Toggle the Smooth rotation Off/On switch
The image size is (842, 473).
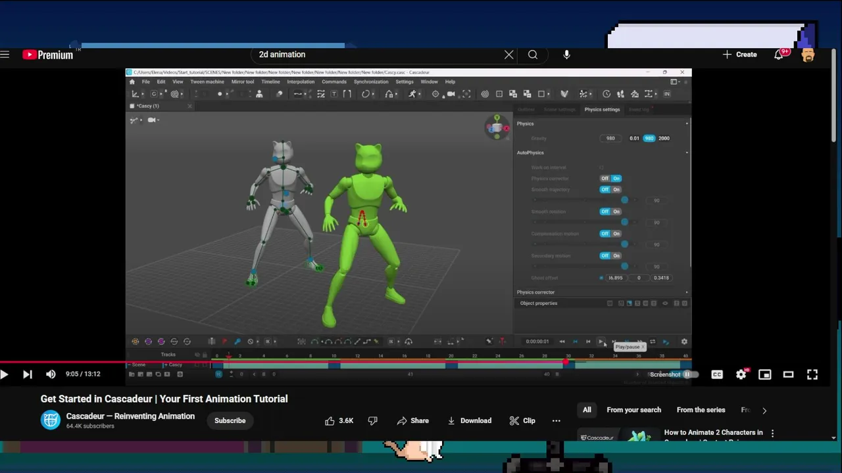pos(610,212)
